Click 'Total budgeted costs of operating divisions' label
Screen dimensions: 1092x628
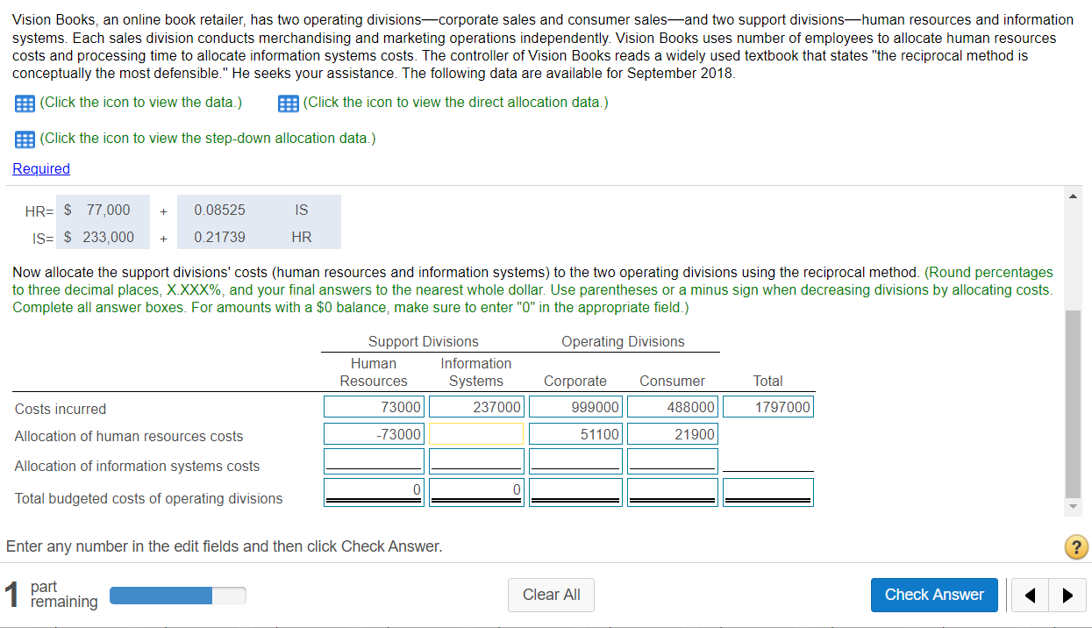148,498
